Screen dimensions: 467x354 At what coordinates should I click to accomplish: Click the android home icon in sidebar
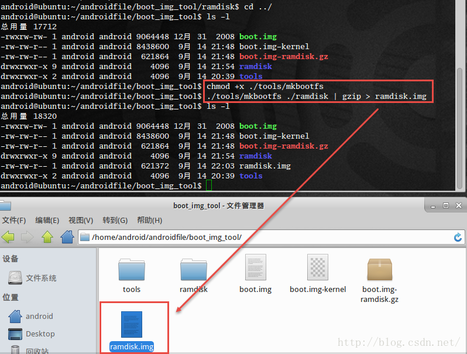coord(15,316)
